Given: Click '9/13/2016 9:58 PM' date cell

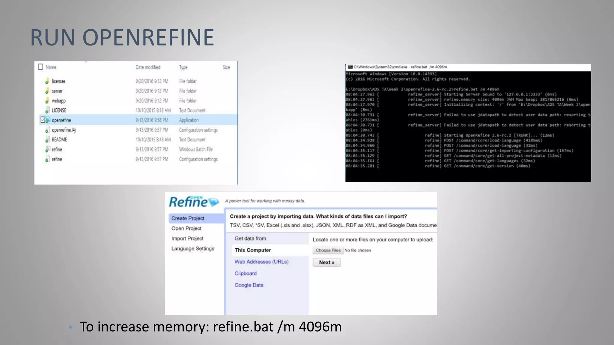Looking at the screenshot, I should pyautogui.click(x=152, y=120).
